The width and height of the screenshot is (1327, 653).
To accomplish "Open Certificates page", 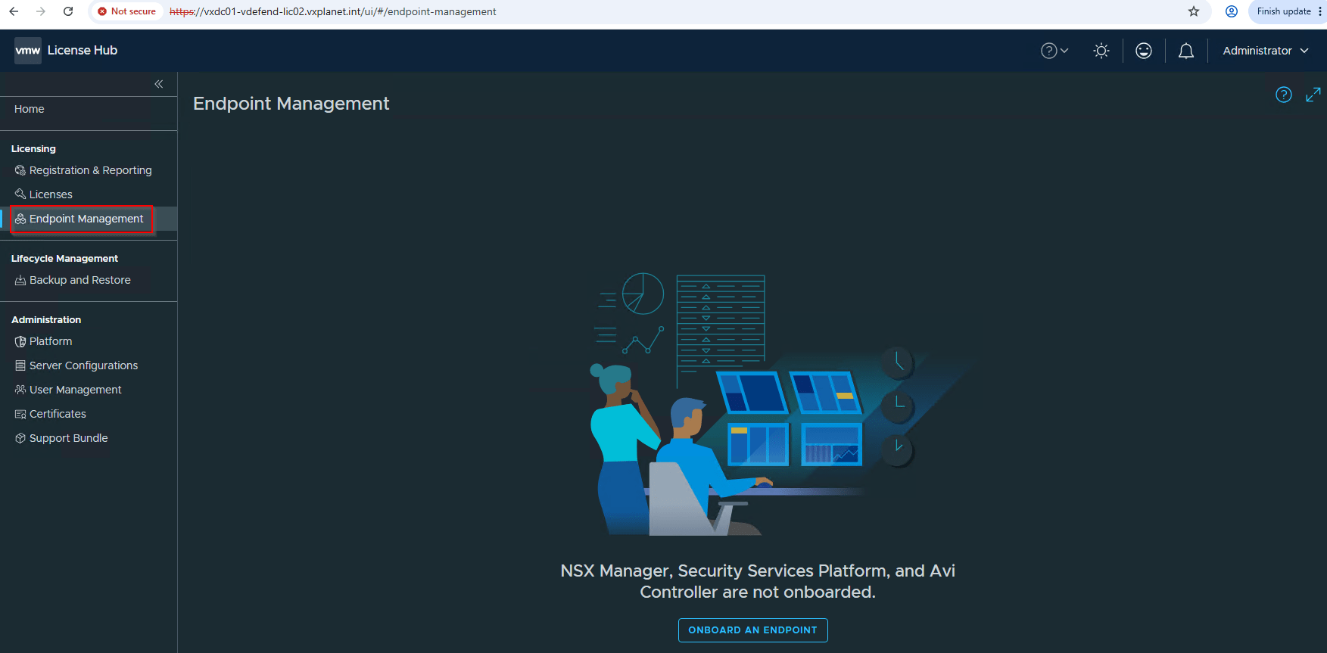I will 58,414.
